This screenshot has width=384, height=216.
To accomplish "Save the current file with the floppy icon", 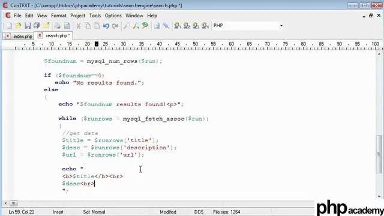I will [28, 25].
